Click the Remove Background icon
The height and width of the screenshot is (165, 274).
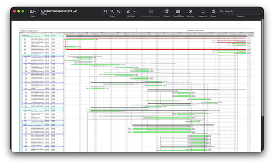151,11
